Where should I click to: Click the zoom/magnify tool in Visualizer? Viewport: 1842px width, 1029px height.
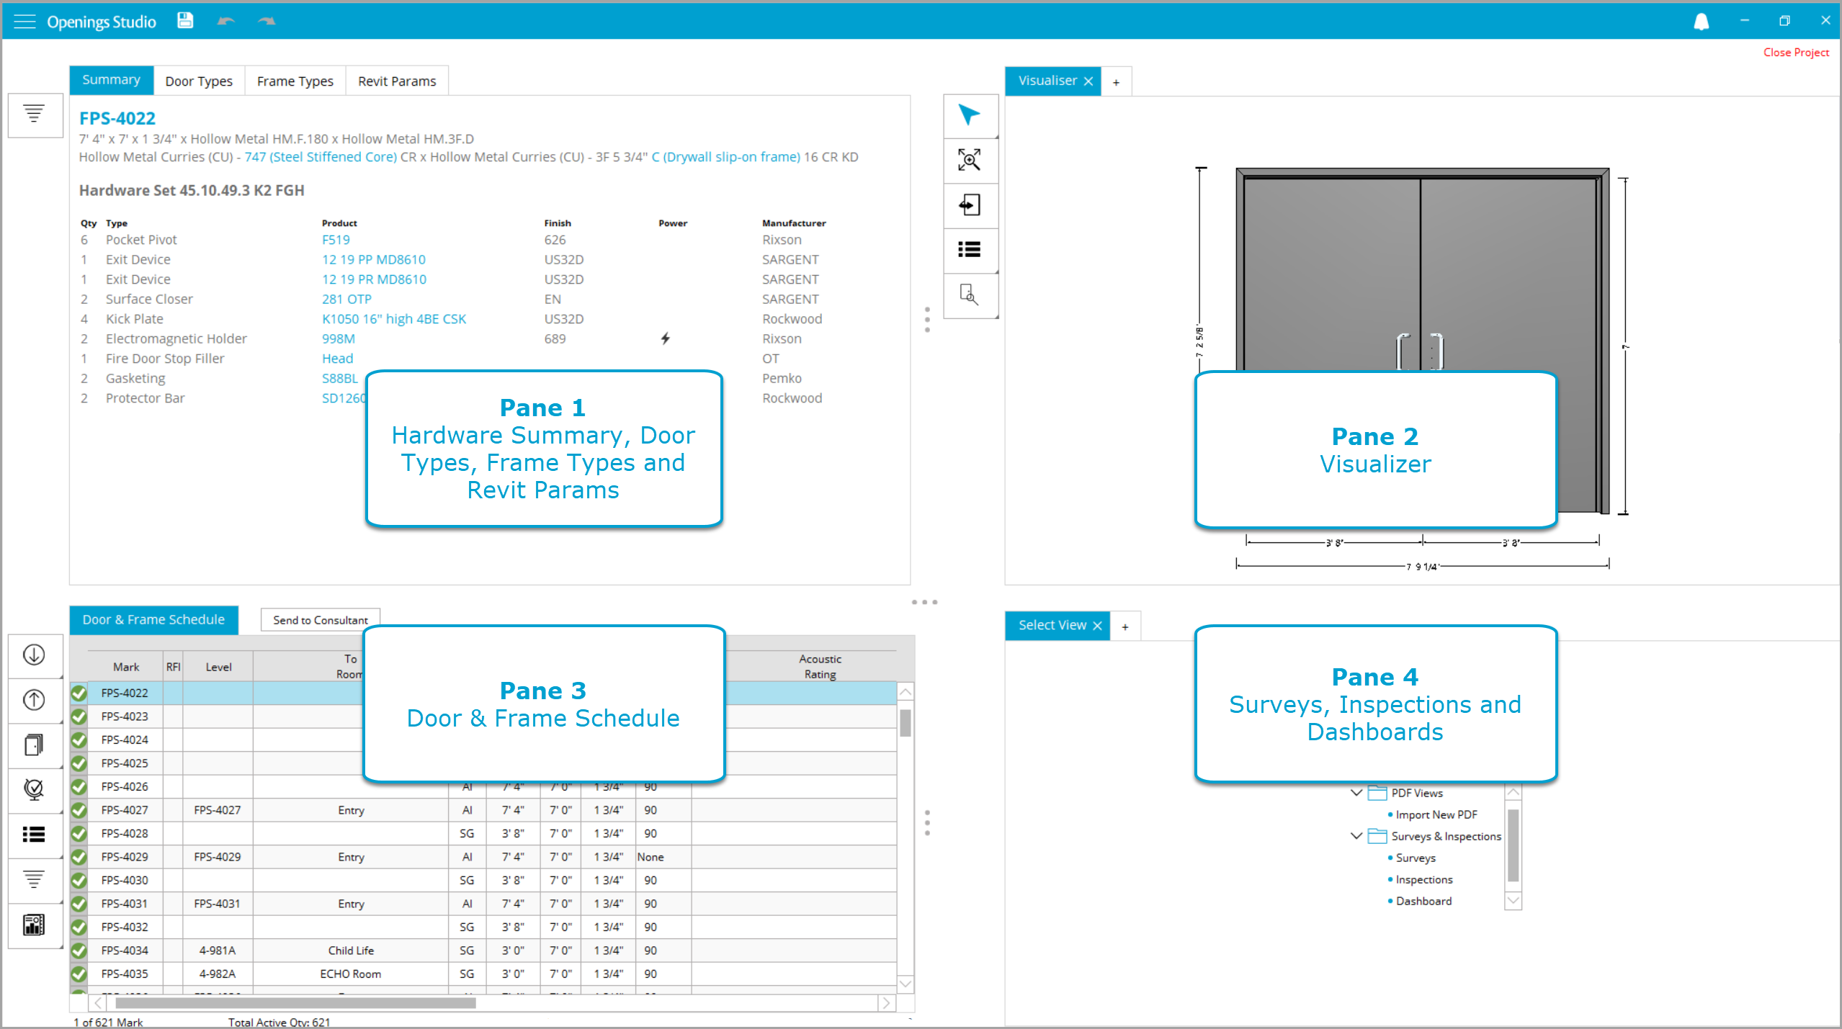(969, 159)
